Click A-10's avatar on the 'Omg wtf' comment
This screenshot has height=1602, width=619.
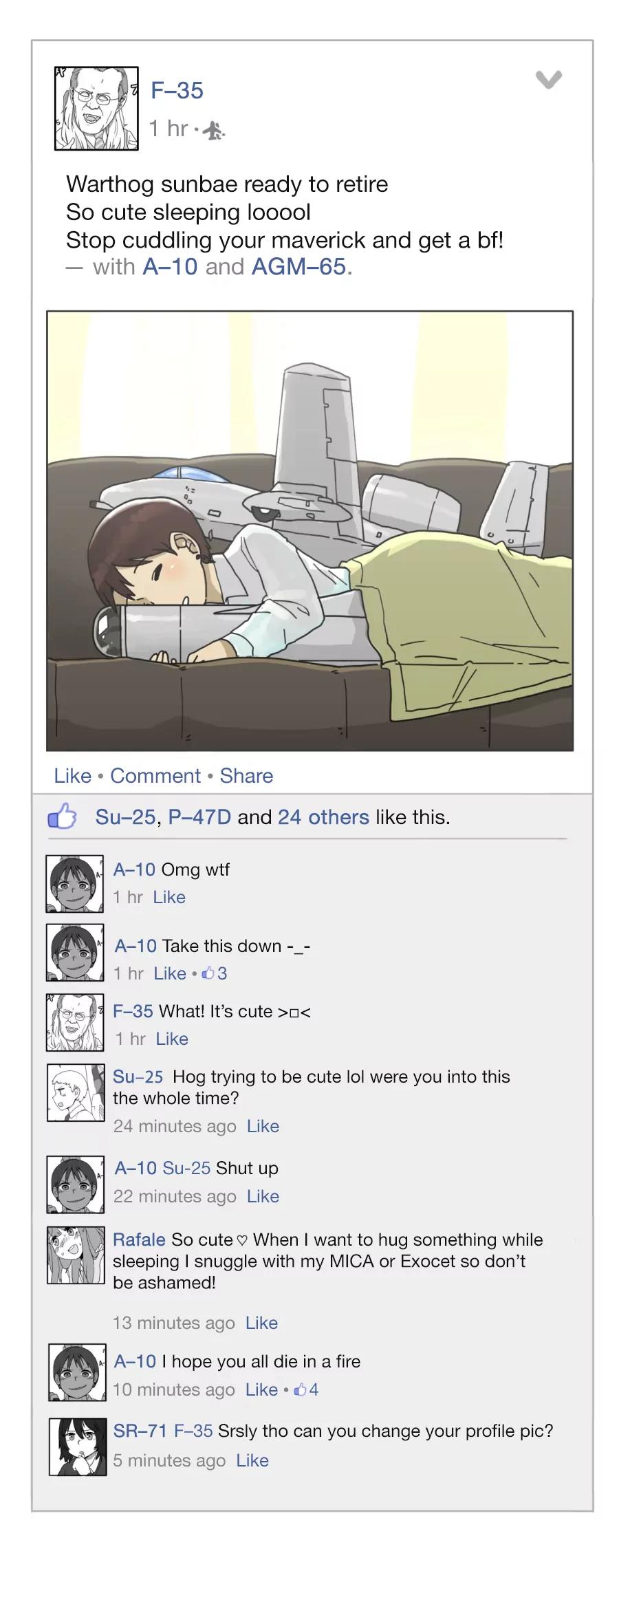coord(75,884)
